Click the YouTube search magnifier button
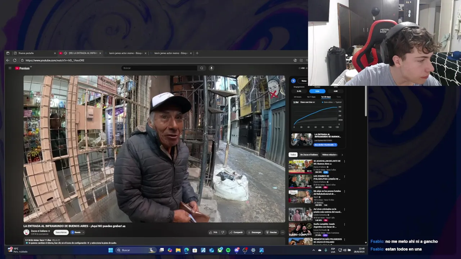This screenshot has width=461, height=259. pos(202,68)
